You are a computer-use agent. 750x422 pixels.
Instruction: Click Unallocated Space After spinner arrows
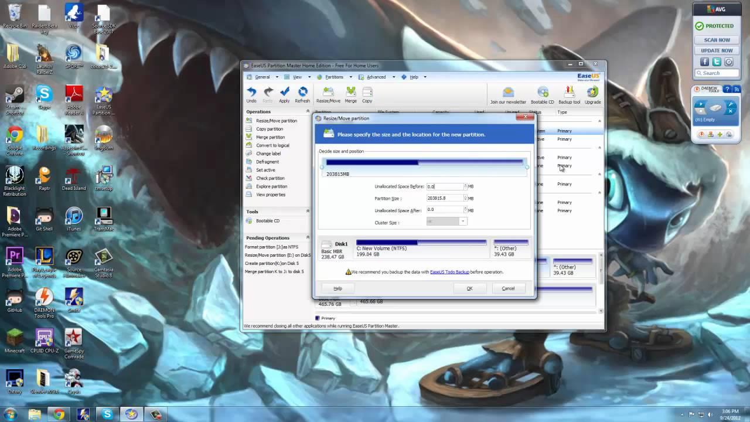(465, 210)
